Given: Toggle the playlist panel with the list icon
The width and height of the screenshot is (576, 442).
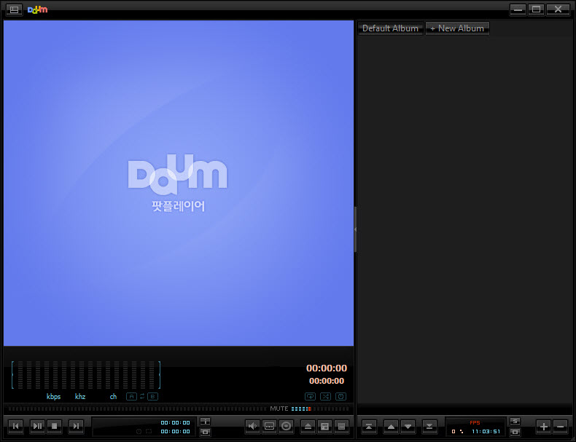Looking at the screenshot, I should tap(342, 426).
